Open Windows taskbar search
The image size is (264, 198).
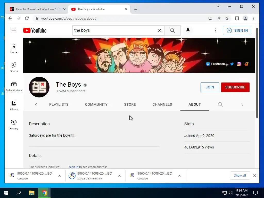(x=19, y=193)
